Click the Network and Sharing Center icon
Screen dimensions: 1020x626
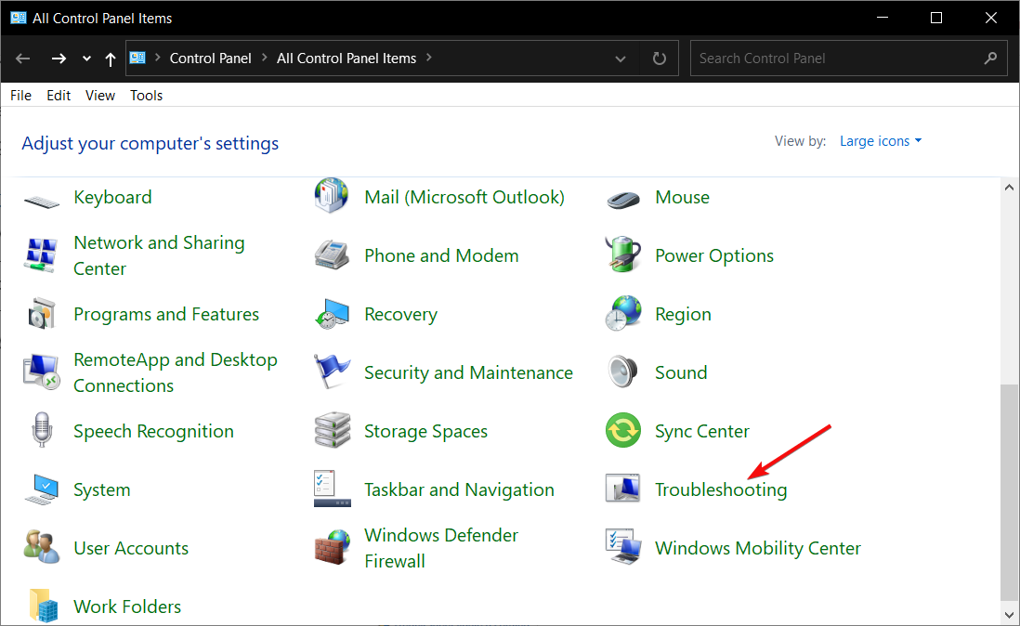pyautogui.click(x=41, y=254)
